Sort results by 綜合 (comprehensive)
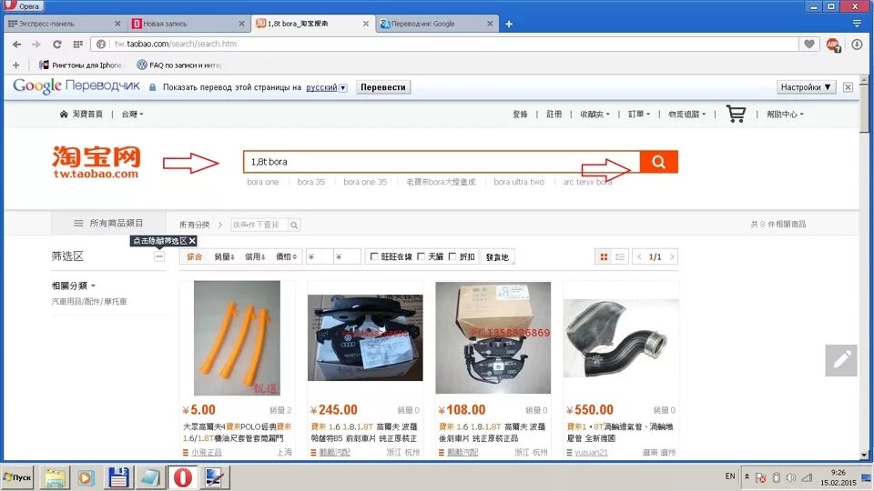 pyautogui.click(x=194, y=256)
